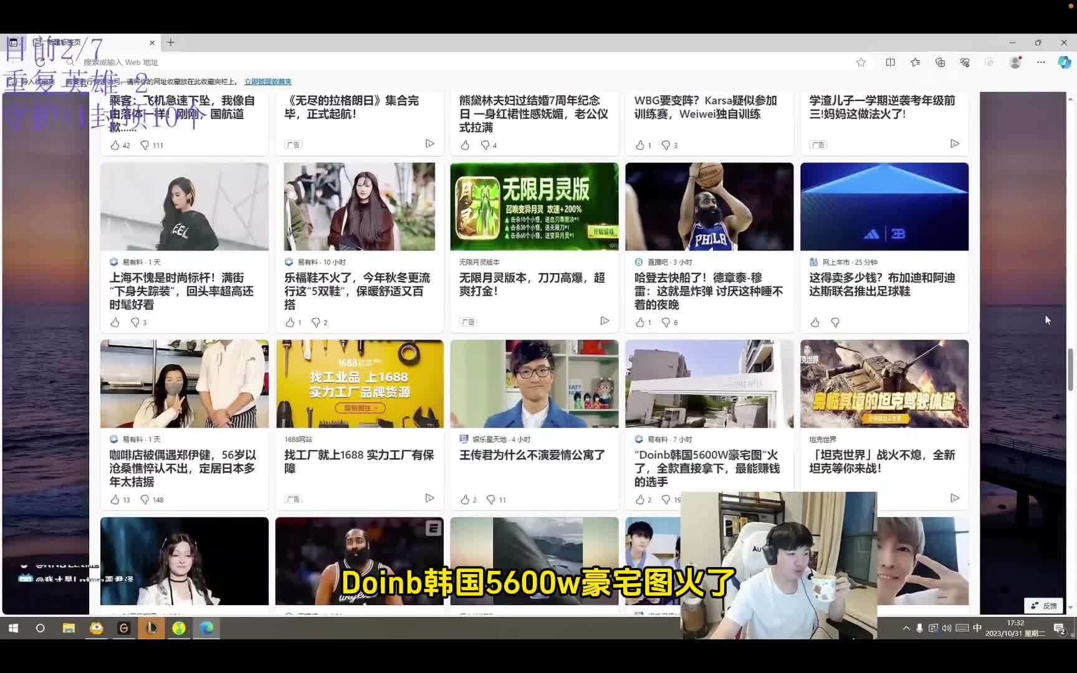1077x673 pixels.
Task: Open Cortana search circle on taskbar
Action: click(x=41, y=628)
